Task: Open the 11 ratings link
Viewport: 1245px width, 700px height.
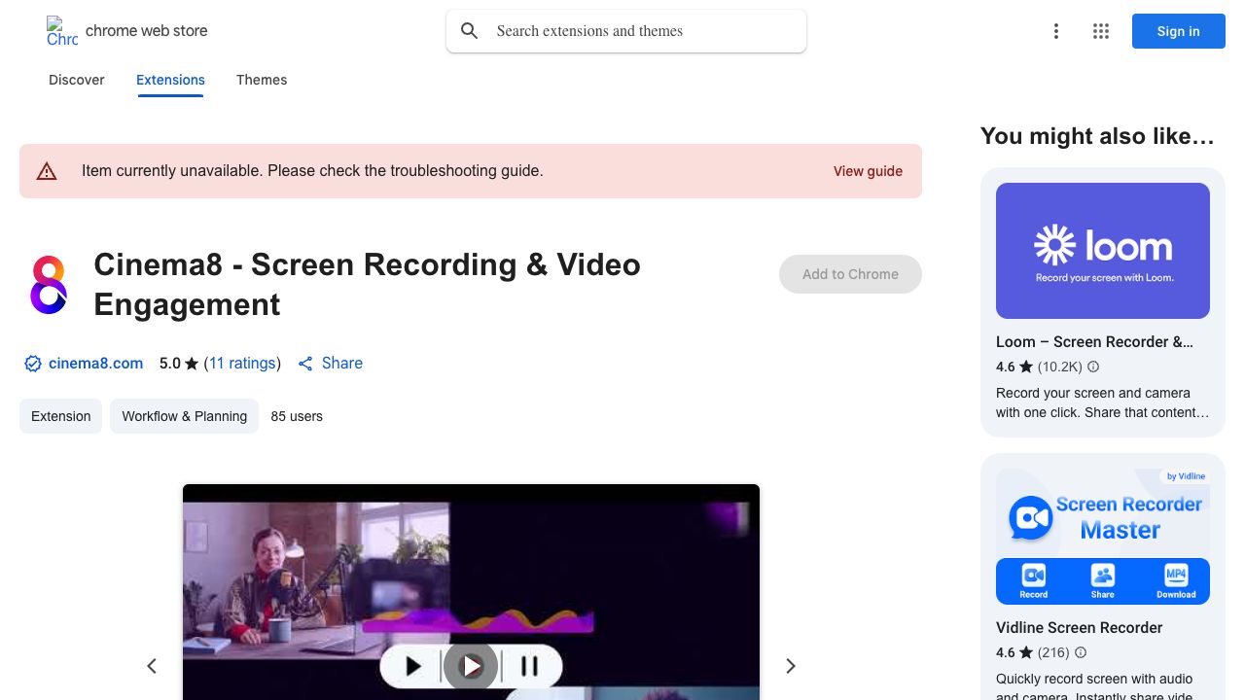Action: (x=243, y=363)
